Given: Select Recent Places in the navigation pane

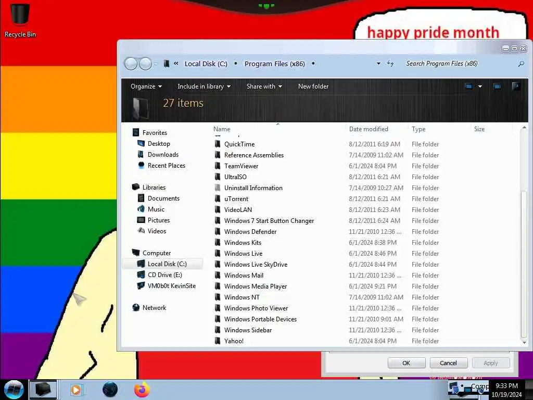Looking at the screenshot, I should tap(166, 165).
